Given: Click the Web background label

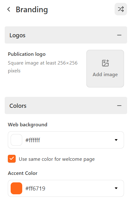Looking at the screenshot, I should (x=28, y=124).
